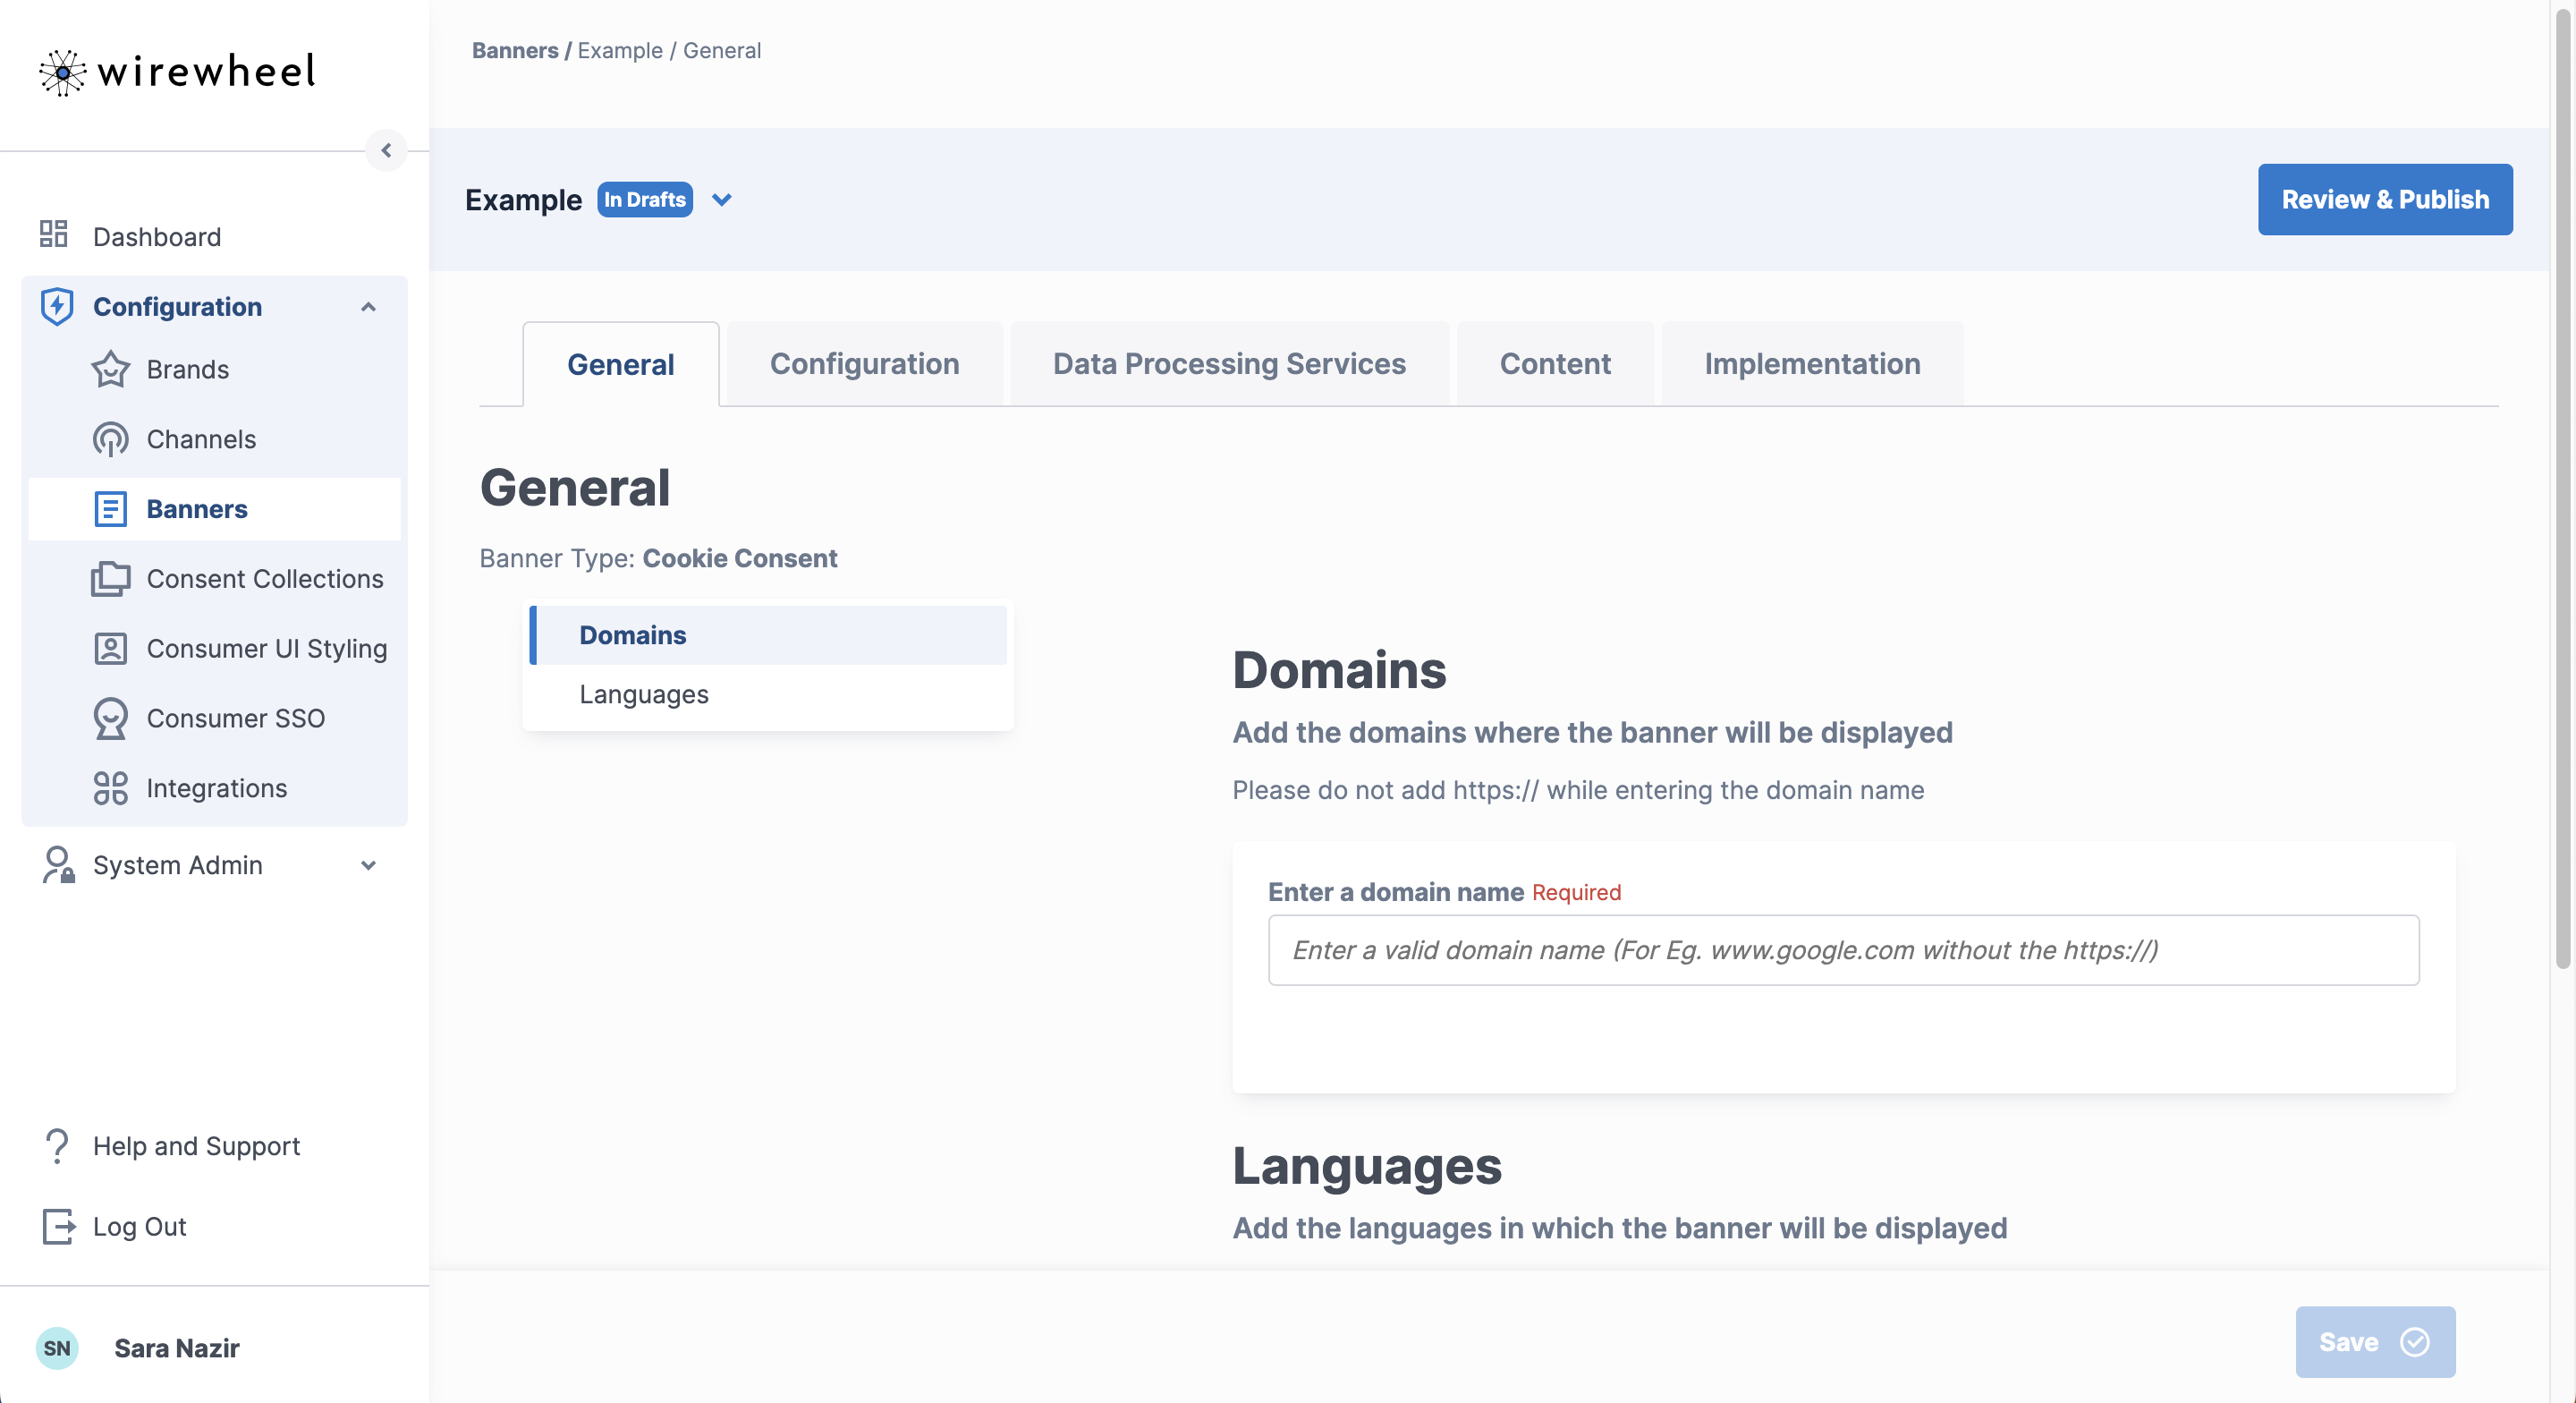2576x1403 pixels.
Task: Expand the System Admin section
Action: [x=368, y=865]
